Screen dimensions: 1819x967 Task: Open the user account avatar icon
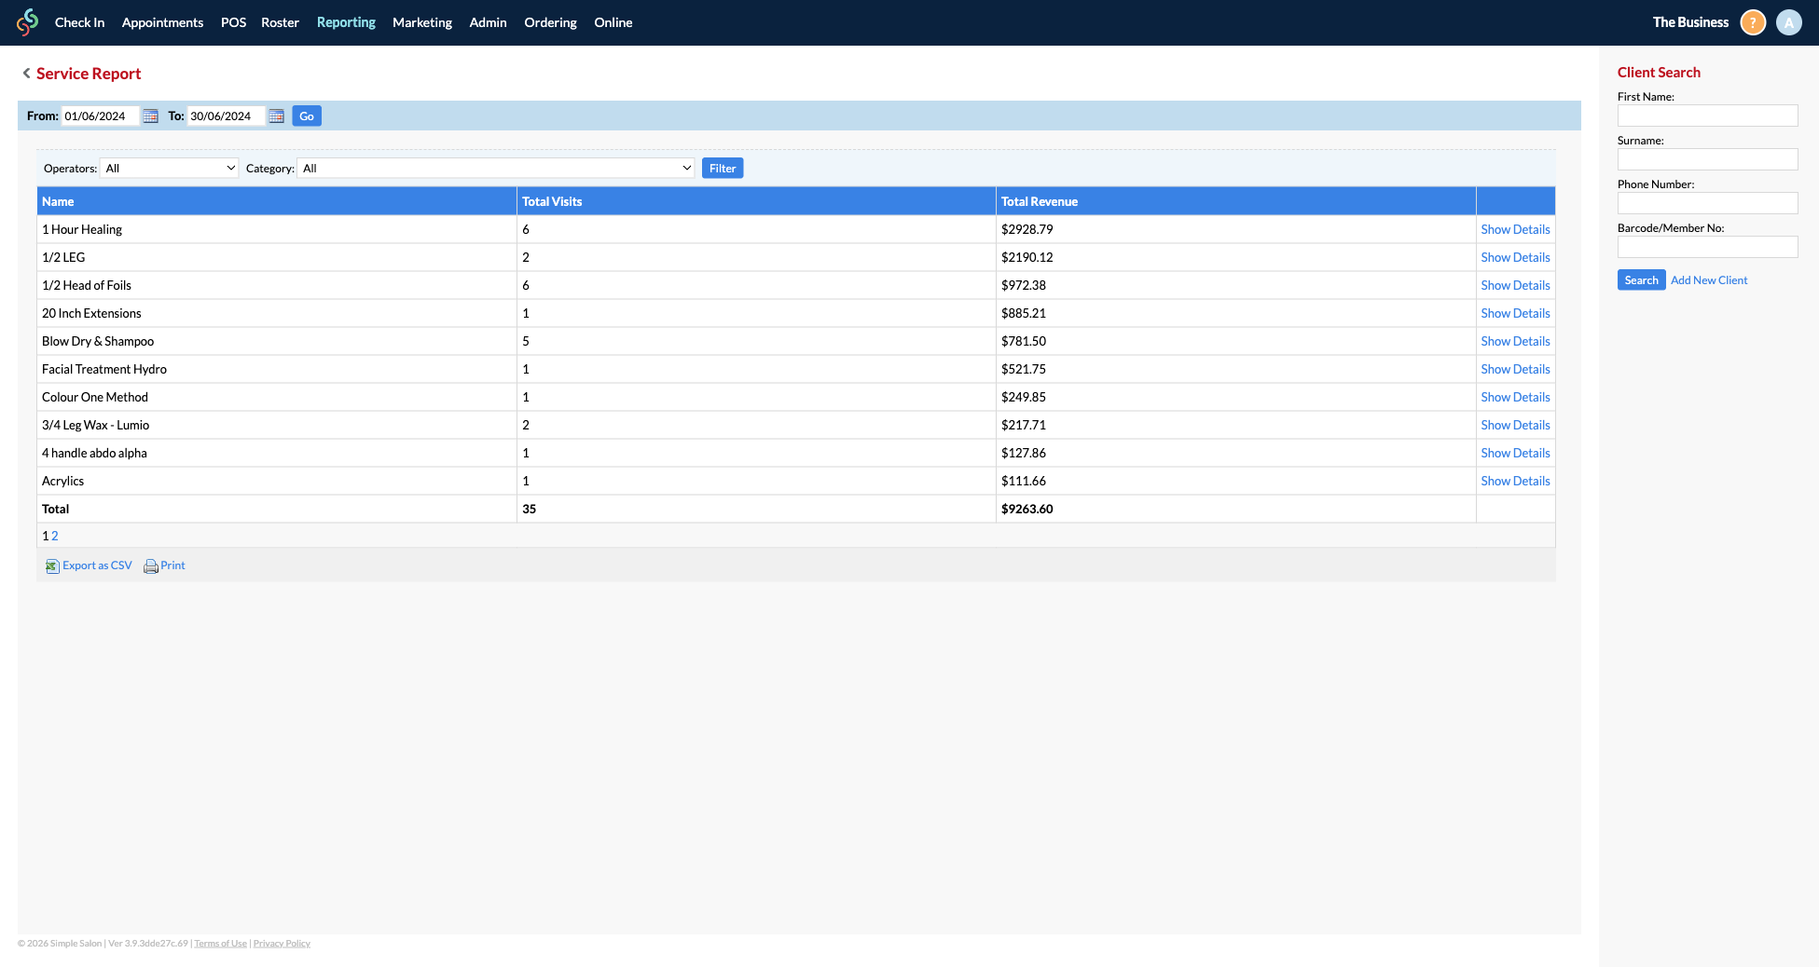(1788, 22)
